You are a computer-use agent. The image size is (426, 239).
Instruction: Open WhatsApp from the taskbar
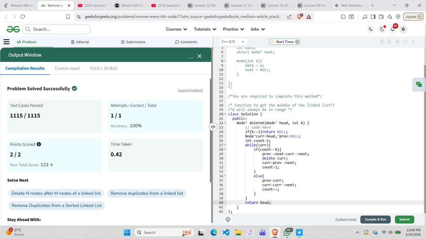[x=287, y=232]
